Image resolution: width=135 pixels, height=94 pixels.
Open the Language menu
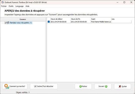(x=20, y=6)
